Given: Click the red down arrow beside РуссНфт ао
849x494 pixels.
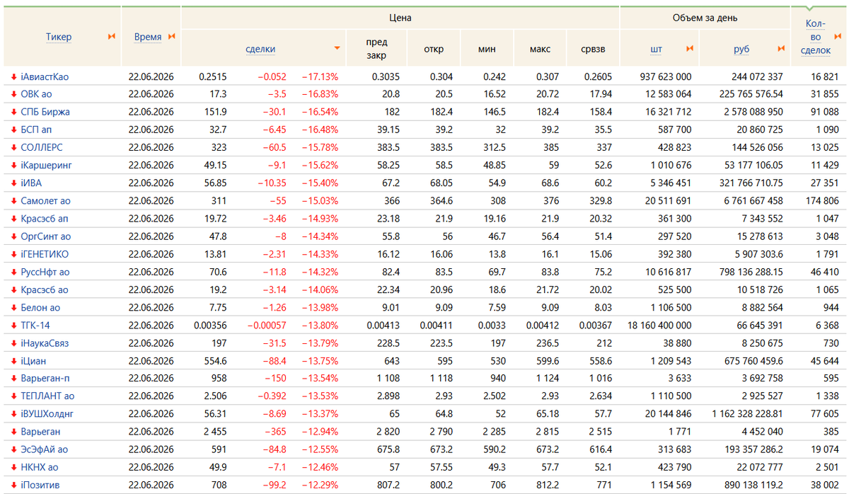Looking at the screenshot, I should point(13,272).
